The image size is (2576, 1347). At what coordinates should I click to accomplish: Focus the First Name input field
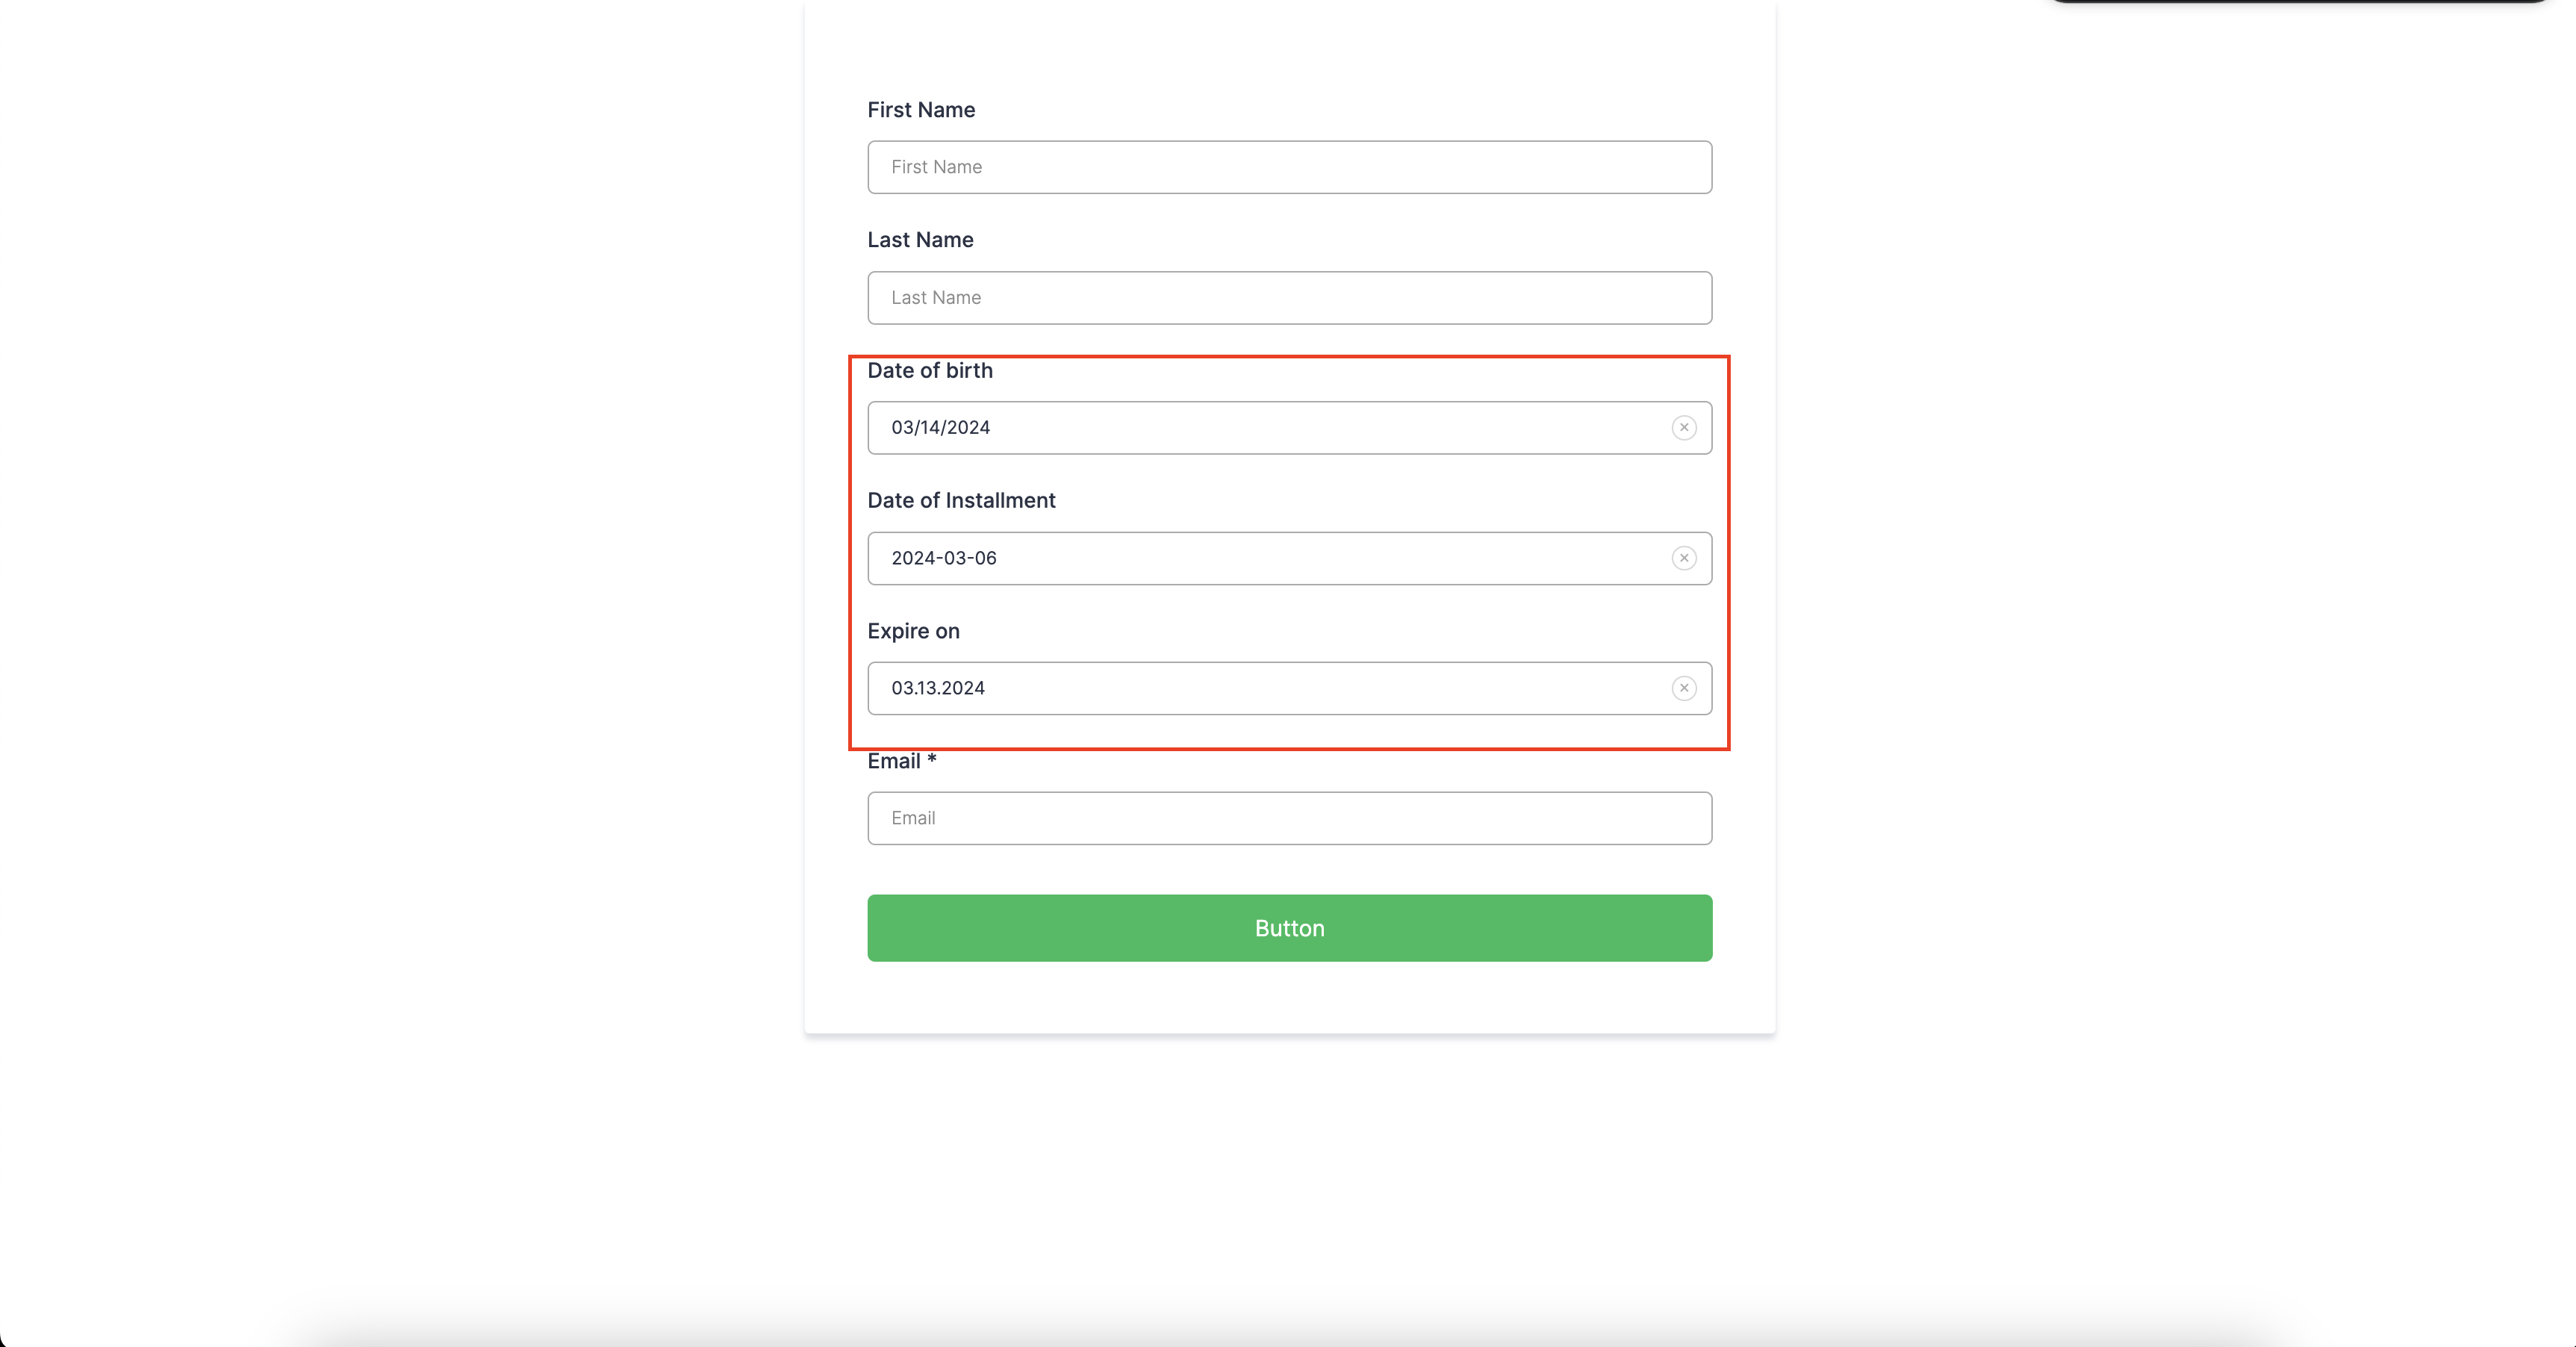pyautogui.click(x=1288, y=167)
